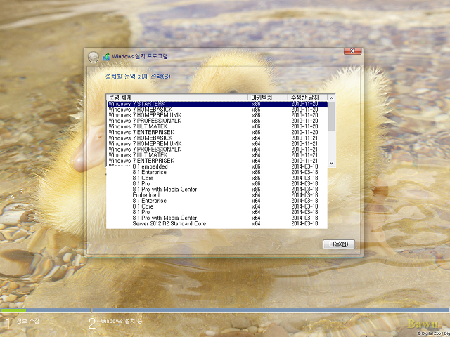Choose 8.1 Pro with Media Center x64

click(x=217, y=218)
